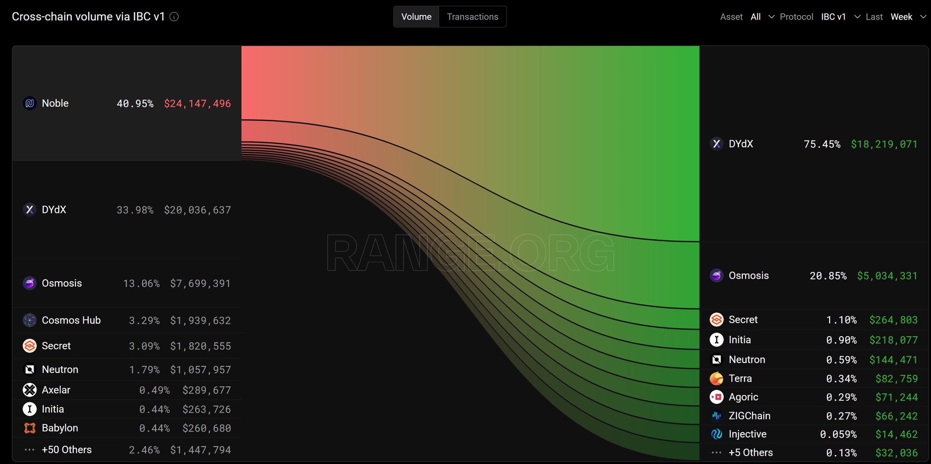This screenshot has width=931, height=464.
Task: Click the Secret icon in source list
Action: tap(30, 346)
